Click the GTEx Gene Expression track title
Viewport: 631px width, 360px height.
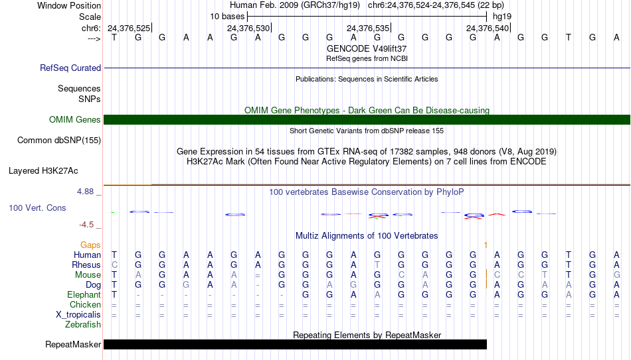pyautogui.click(x=367, y=151)
